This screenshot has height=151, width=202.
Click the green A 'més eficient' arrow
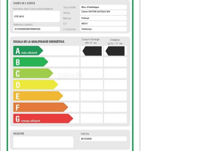coord(28,51)
